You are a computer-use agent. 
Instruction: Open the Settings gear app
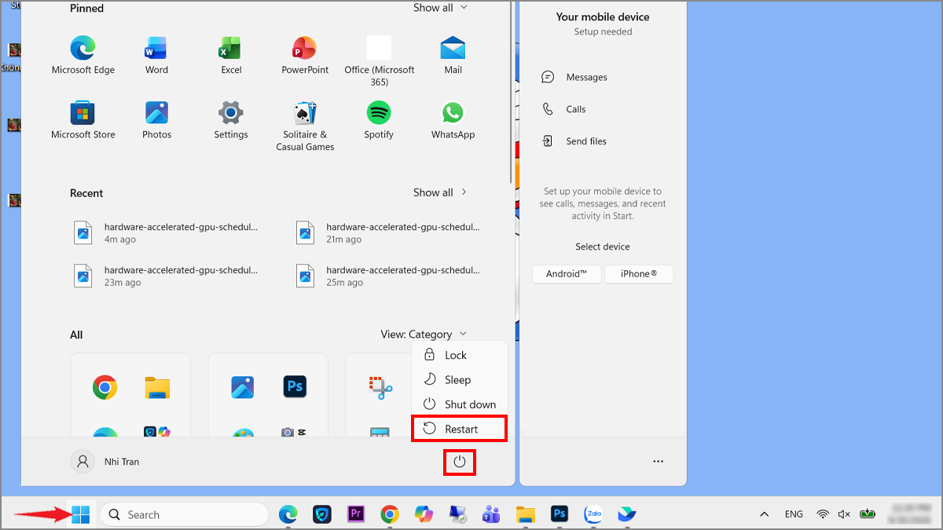[230, 120]
